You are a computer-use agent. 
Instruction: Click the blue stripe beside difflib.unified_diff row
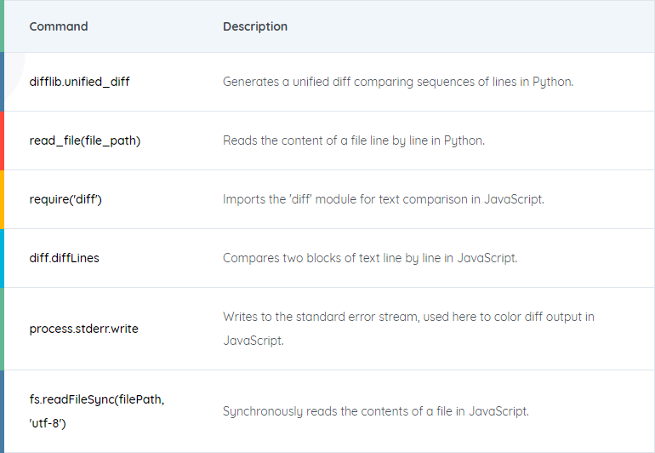[2, 82]
